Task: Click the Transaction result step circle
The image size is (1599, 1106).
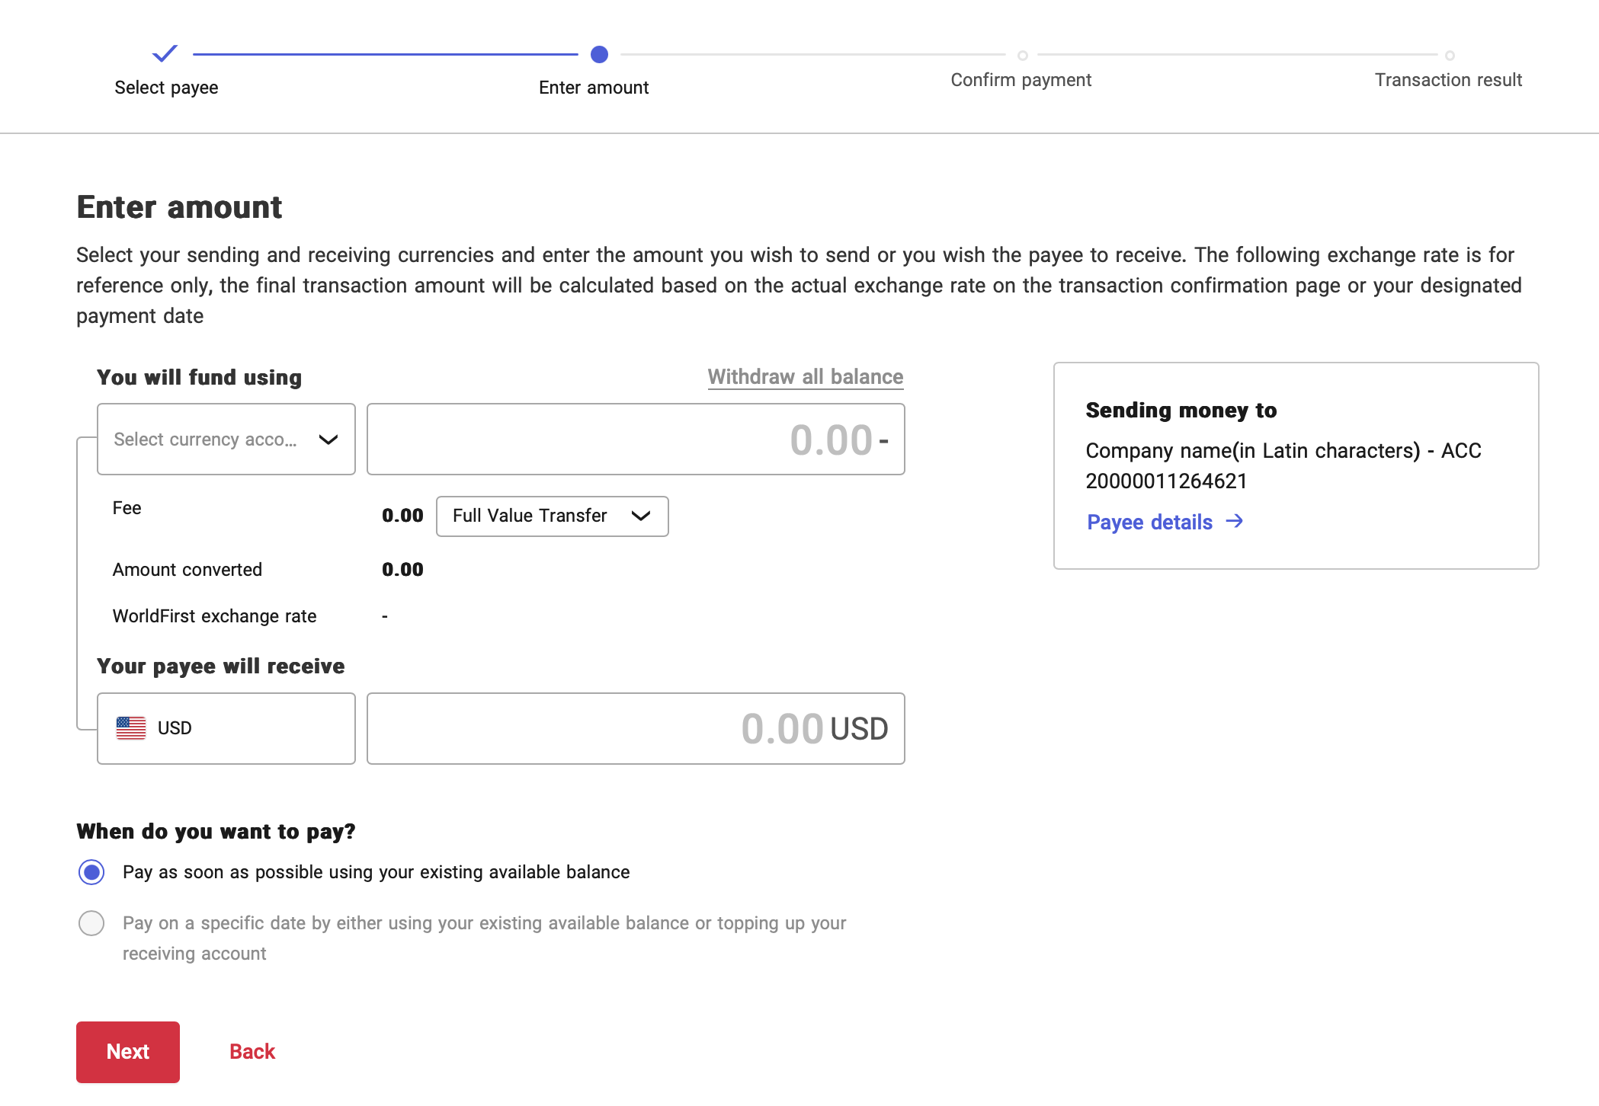Action: click(x=1449, y=55)
